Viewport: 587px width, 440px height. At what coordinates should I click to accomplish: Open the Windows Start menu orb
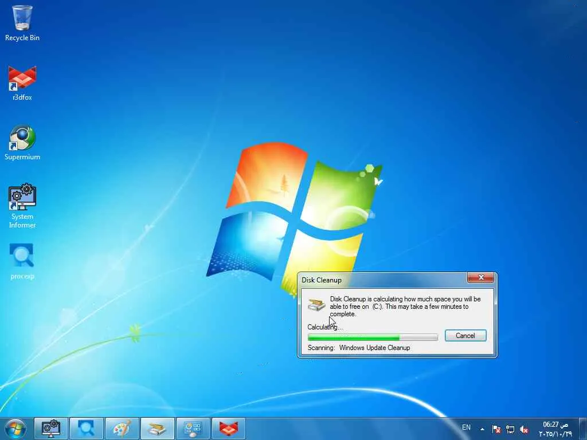[15, 429]
